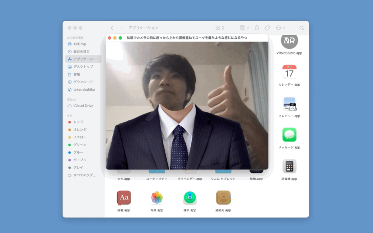Go back with the left arrow

112,28
